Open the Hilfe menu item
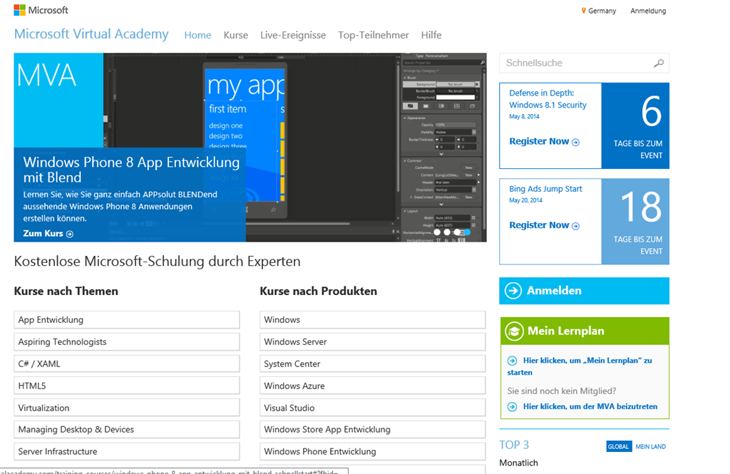The height and width of the screenshot is (474, 730). click(x=431, y=36)
